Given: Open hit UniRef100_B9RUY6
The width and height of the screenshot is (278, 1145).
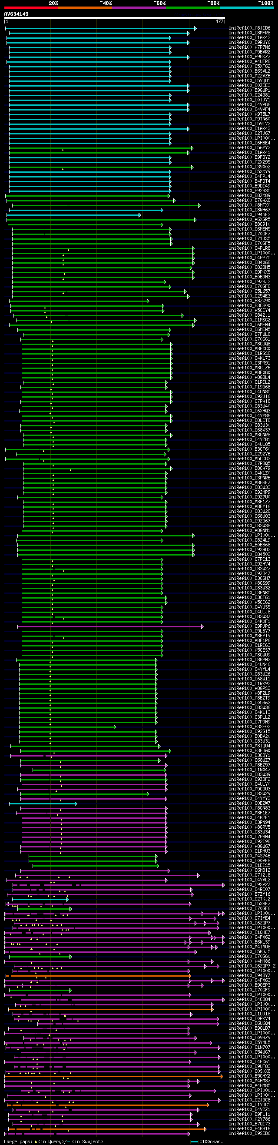Looking at the screenshot, I should tap(249, 43).
